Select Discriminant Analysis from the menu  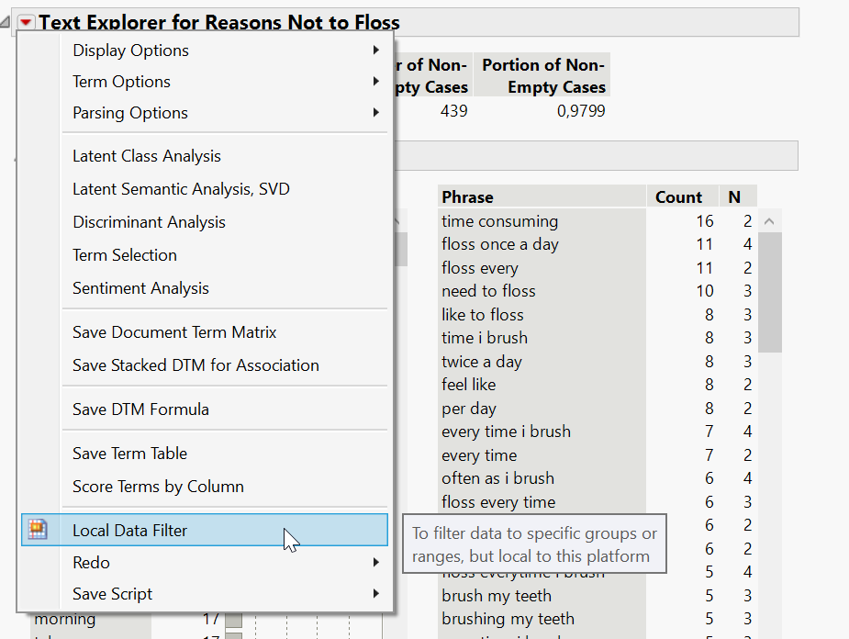(x=149, y=222)
